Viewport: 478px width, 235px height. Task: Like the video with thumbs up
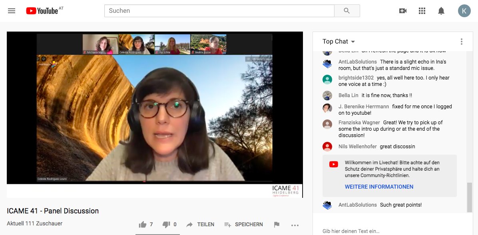pos(142,225)
